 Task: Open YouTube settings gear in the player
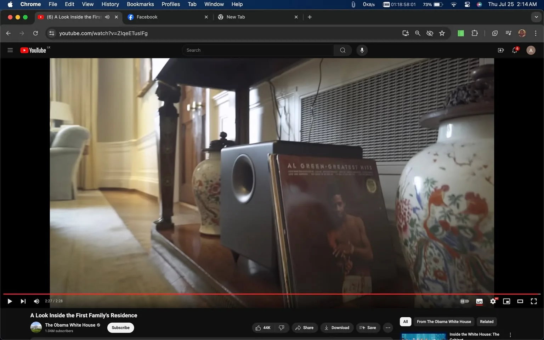pyautogui.click(x=493, y=301)
